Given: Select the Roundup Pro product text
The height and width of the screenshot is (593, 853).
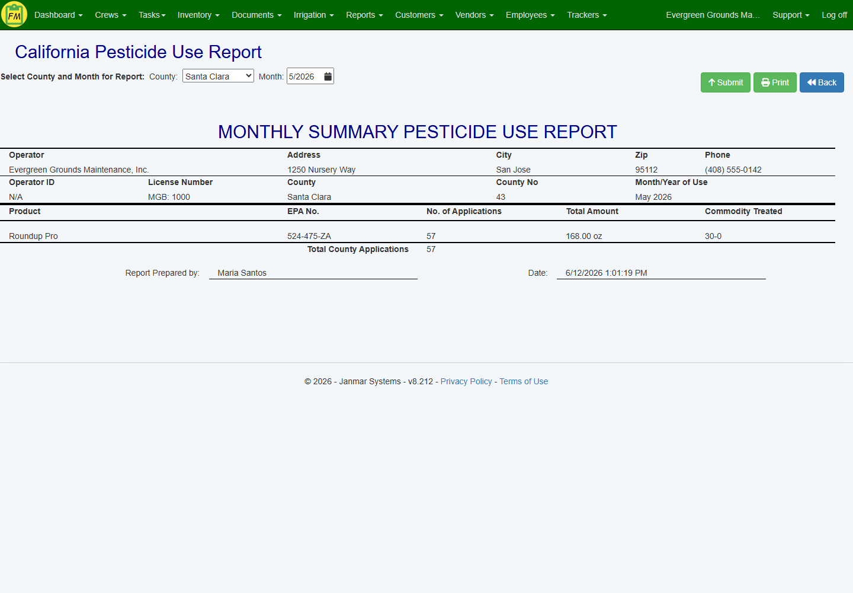Looking at the screenshot, I should coord(33,236).
